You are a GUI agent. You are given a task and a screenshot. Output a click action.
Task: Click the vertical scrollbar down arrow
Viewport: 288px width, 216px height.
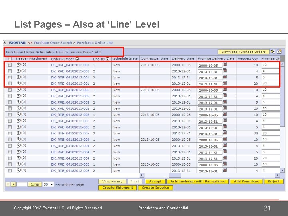pos(282,170)
